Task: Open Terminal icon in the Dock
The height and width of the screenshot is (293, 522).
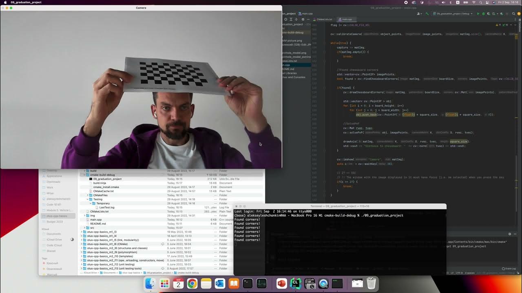Action: tap(248, 284)
